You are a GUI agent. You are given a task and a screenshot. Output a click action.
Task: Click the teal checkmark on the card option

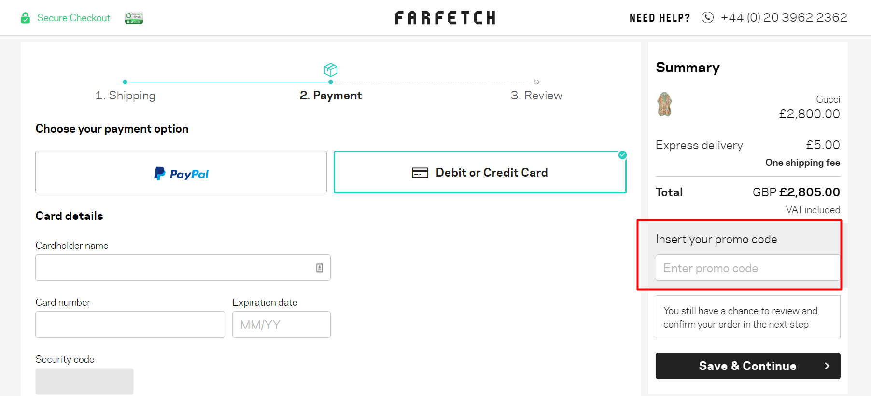click(622, 155)
